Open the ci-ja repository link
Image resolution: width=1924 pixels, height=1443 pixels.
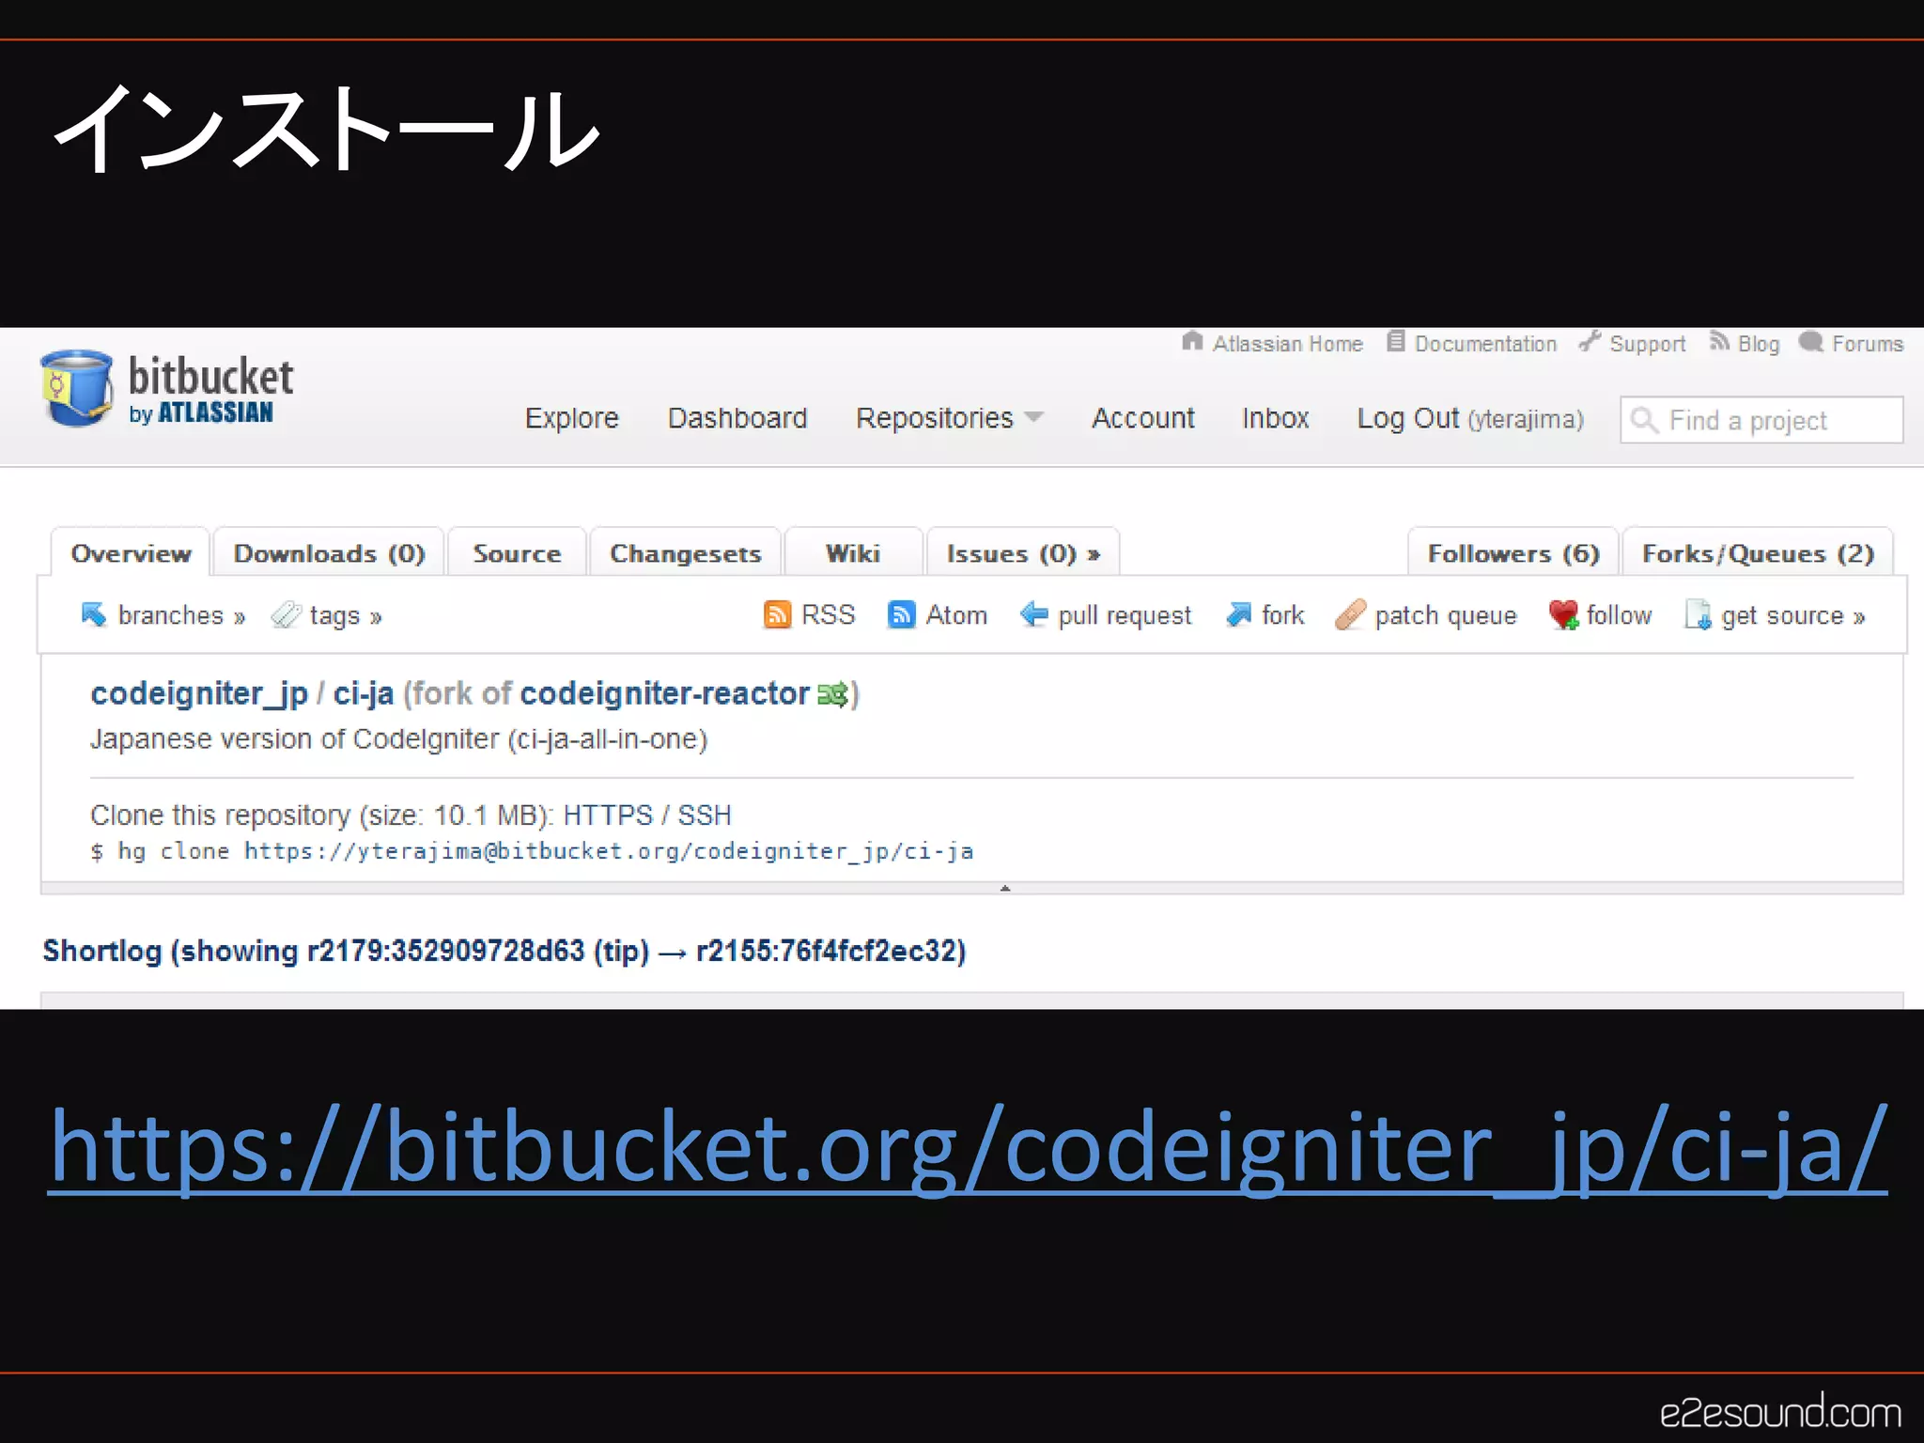point(364,693)
